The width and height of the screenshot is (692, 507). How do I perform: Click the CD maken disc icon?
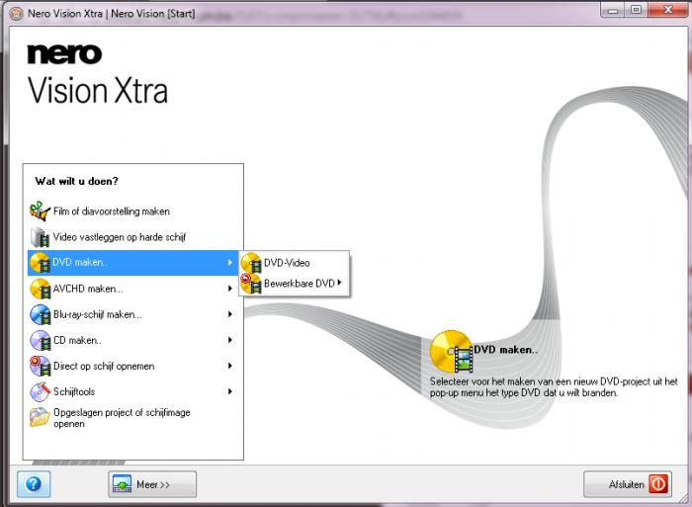[x=41, y=340]
